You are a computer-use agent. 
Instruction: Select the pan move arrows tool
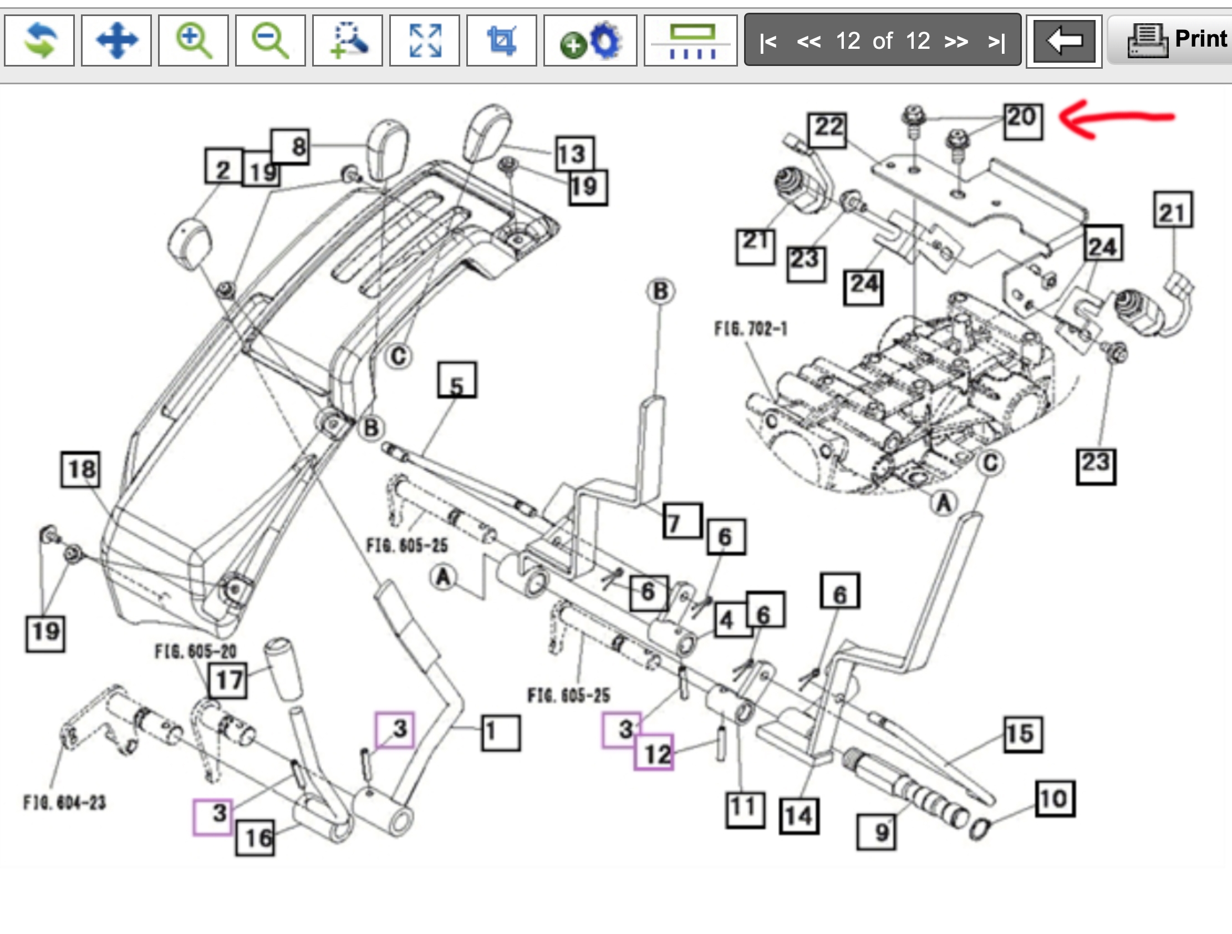coord(116,40)
